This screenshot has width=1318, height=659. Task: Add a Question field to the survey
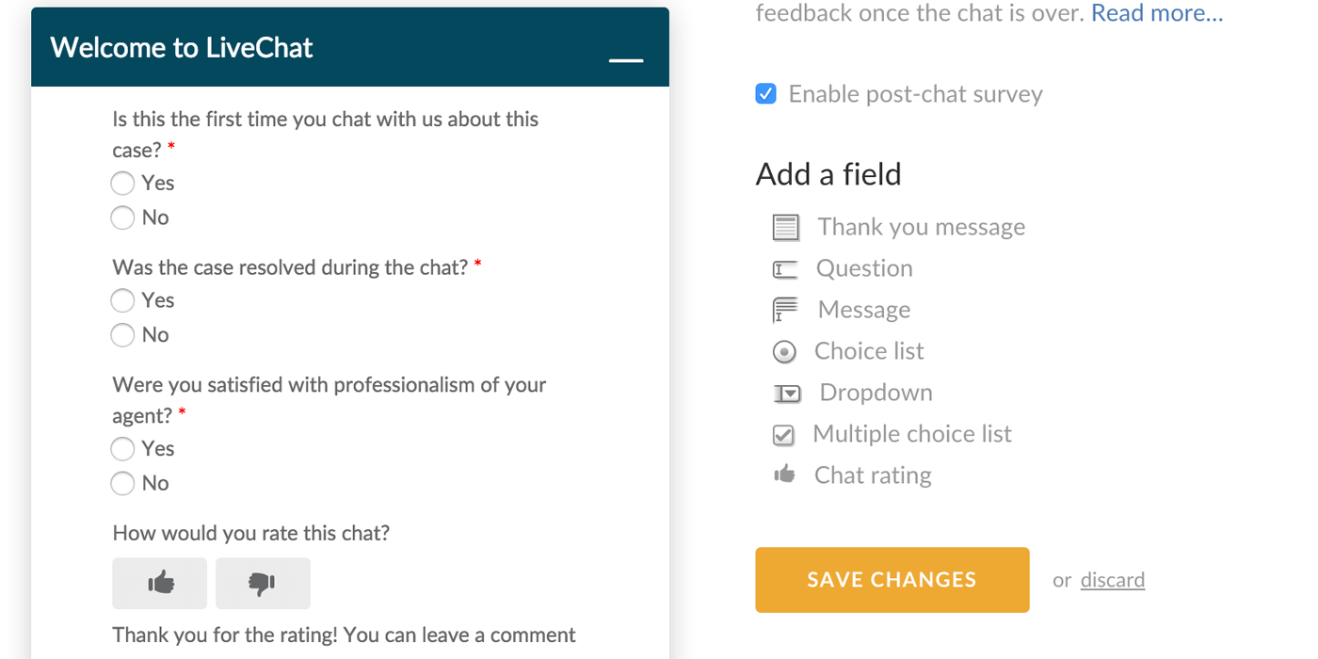pyautogui.click(x=863, y=268)
